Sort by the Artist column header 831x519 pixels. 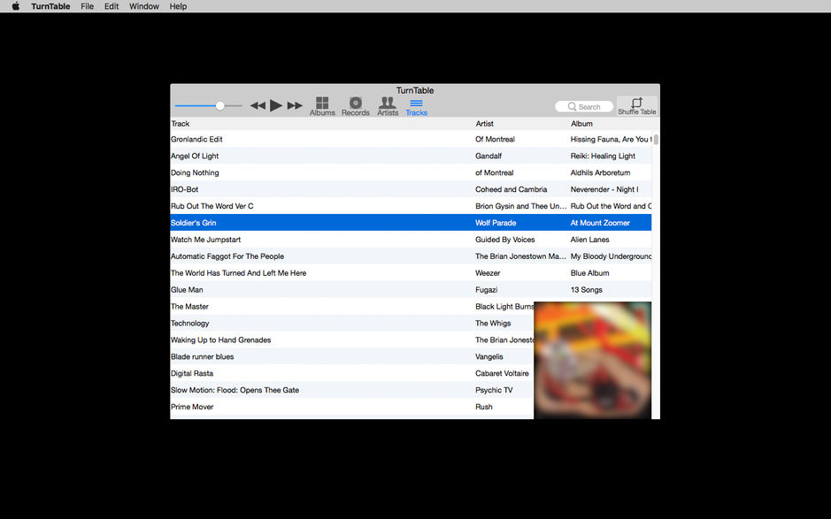pyautogui.click(x=485, y=123)
